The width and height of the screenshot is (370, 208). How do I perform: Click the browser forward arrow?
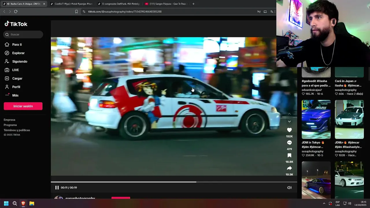[10, 12]
